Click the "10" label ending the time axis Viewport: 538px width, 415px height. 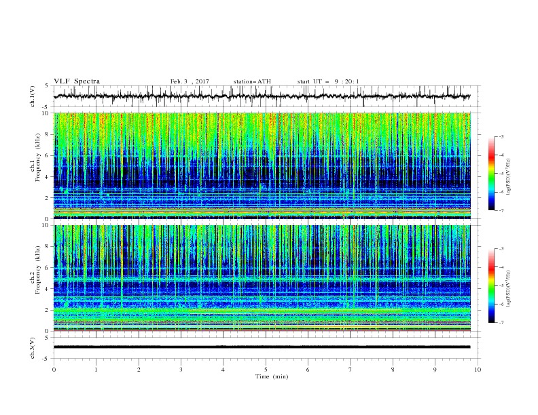point(478,370)
